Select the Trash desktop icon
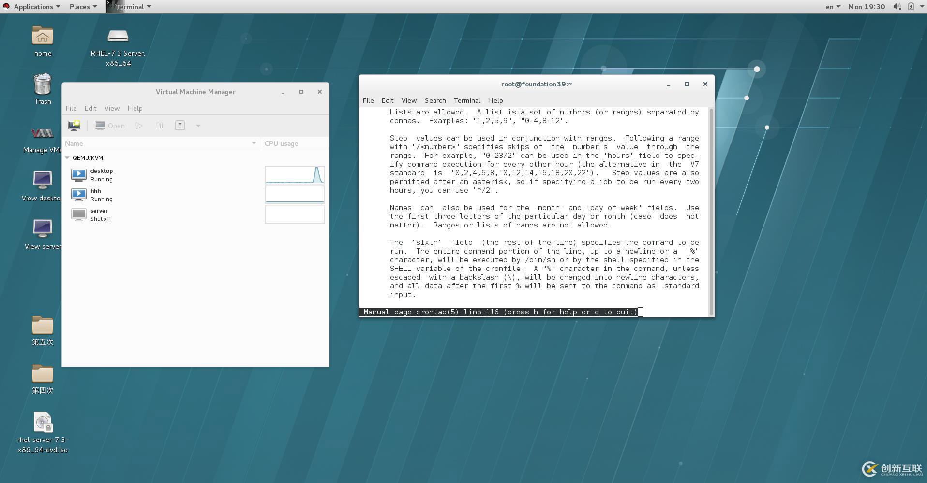The image size is (927, 483). point(43,84)
